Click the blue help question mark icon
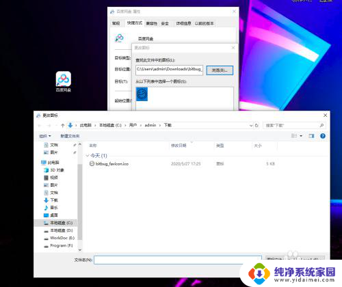The height and width of the screenshot is (287, 342). pos(323,136)
